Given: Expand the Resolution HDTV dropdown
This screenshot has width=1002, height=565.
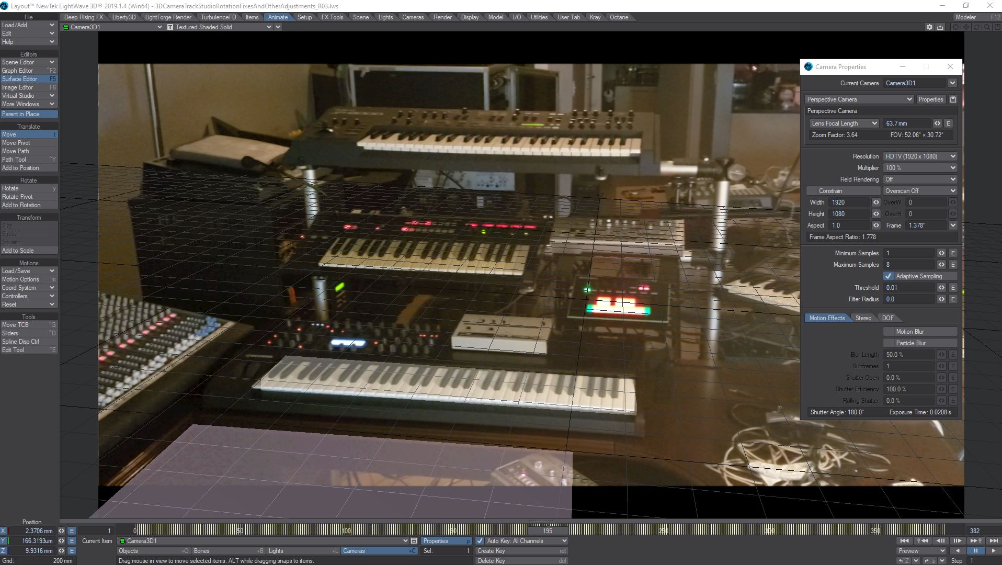Looking at the screenshot, I should [x=920, y=156].
